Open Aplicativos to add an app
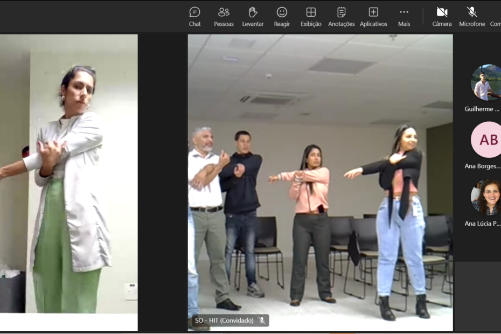This screenshot has width=501, height=334. [373, 16]
